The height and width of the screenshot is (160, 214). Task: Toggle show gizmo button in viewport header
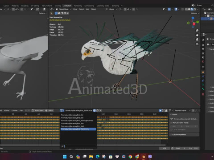coord(169,9)
